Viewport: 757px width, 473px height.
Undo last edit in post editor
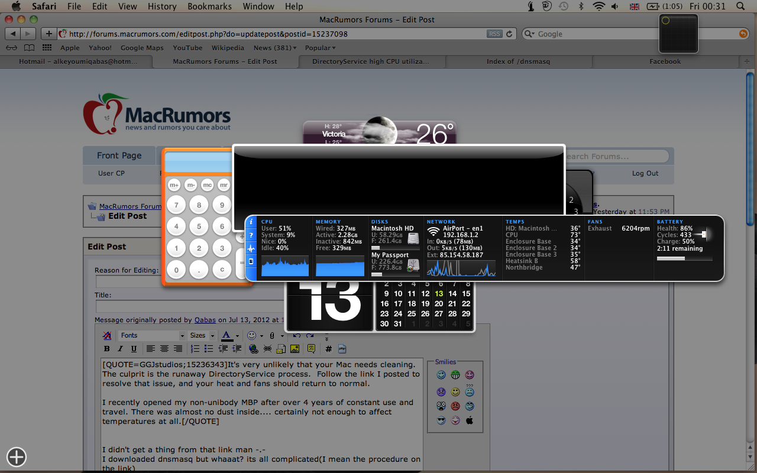296,335
